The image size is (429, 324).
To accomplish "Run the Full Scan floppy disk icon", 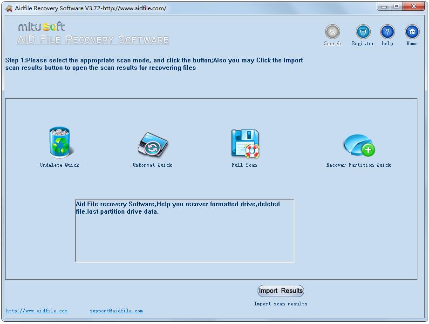I will point(245,144).
